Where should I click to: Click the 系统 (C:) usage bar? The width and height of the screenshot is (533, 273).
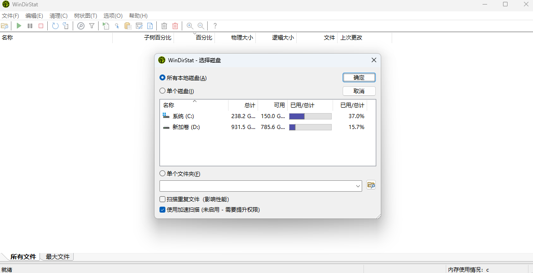coord(310,116)
